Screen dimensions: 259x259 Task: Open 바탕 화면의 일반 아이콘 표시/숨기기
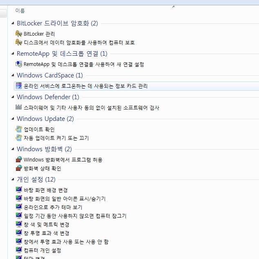65,198
